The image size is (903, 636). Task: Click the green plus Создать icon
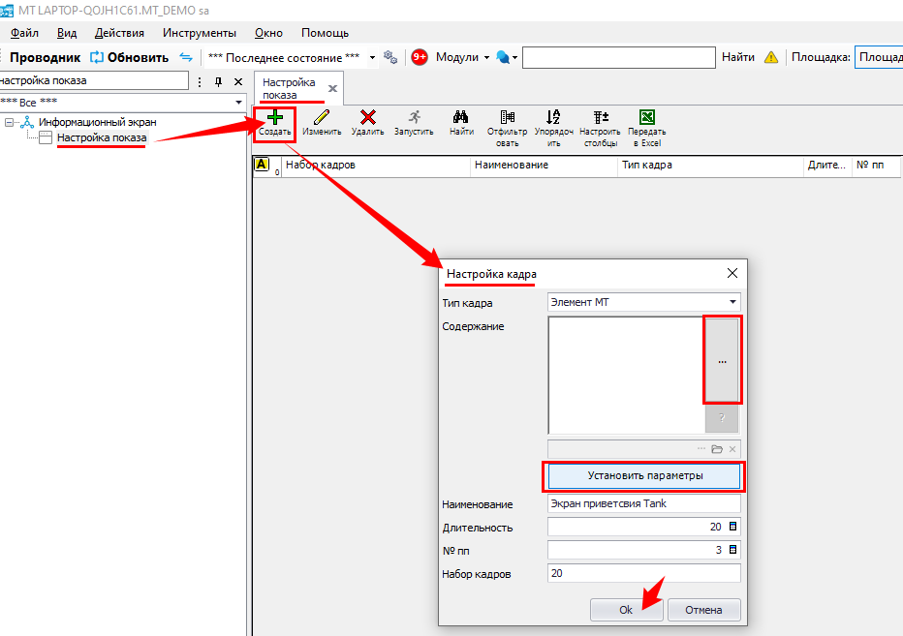275,118
